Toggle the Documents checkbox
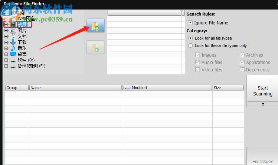The width and height of the screenshot is (278, 165). [x=242, y=70]
